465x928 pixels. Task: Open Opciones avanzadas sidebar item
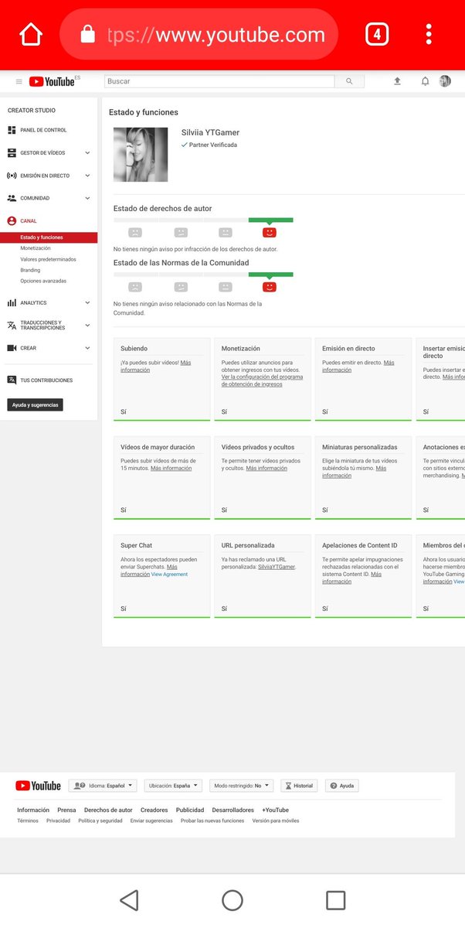point(43,281)
